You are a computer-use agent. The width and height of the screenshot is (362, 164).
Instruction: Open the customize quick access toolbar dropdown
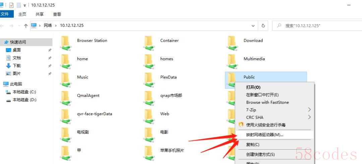tap(24, 6)
